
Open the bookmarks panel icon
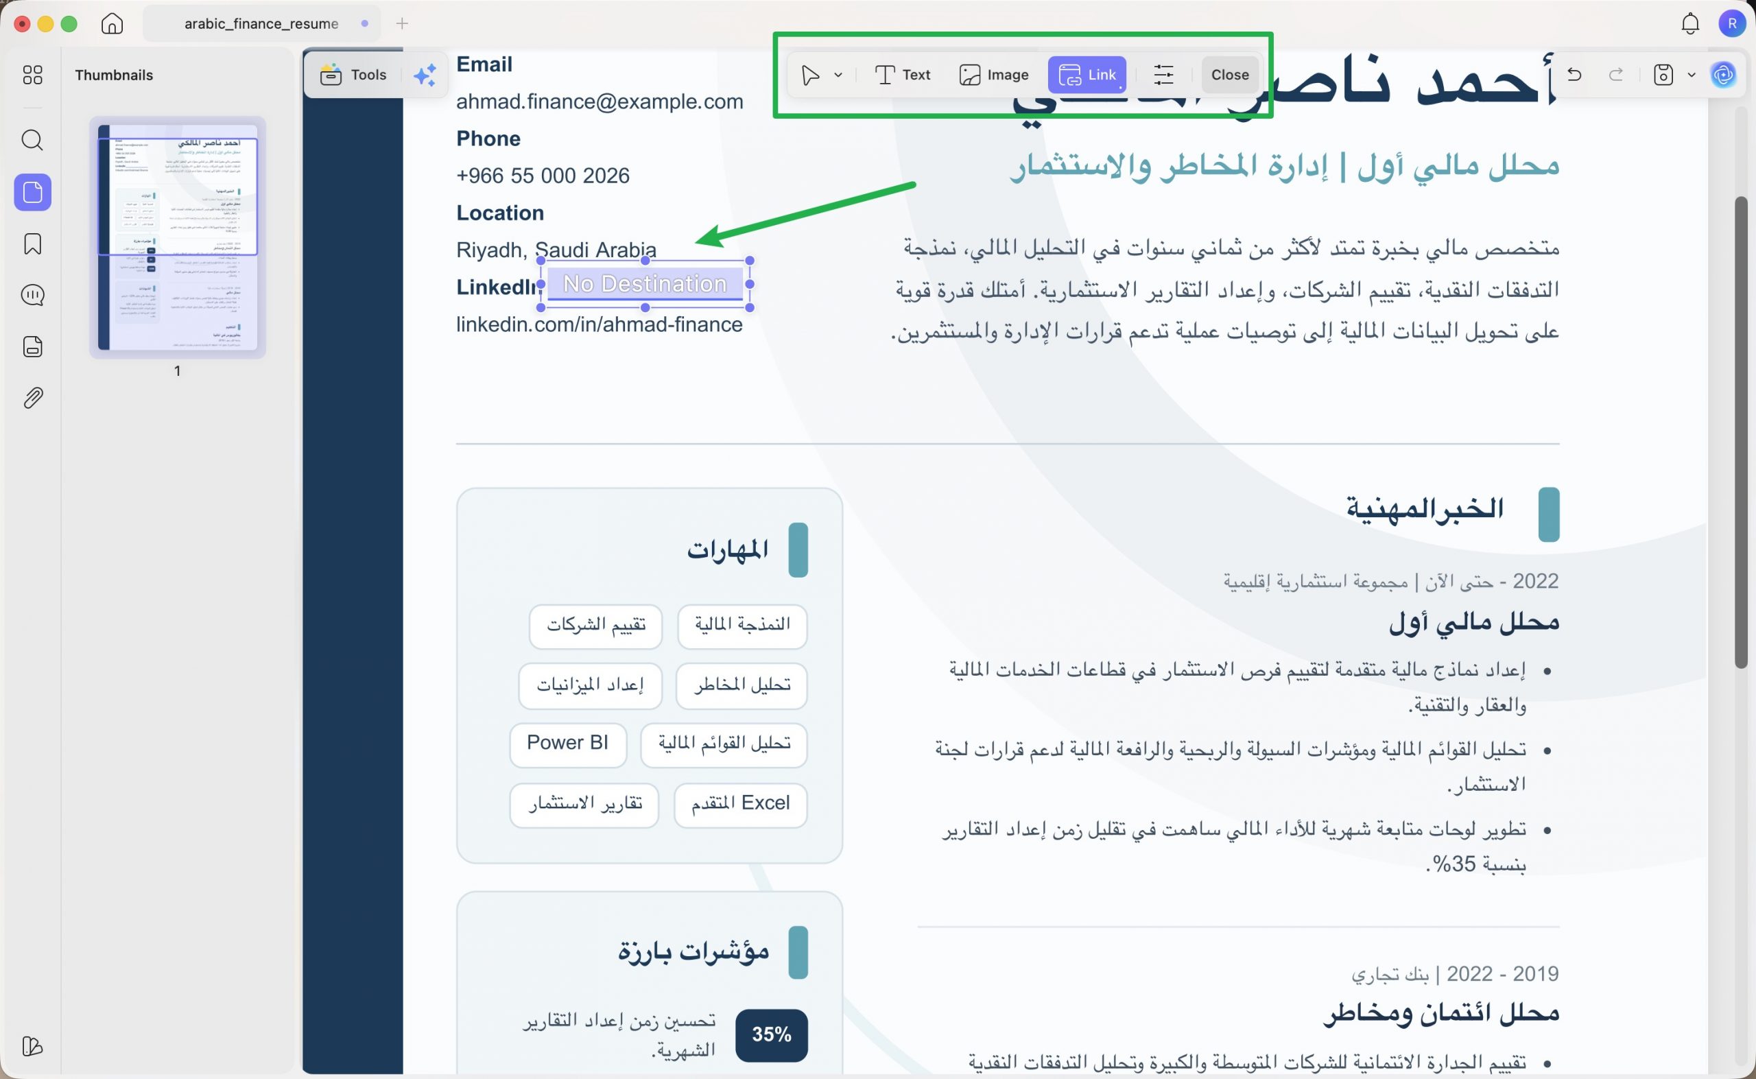click(33, 244)
